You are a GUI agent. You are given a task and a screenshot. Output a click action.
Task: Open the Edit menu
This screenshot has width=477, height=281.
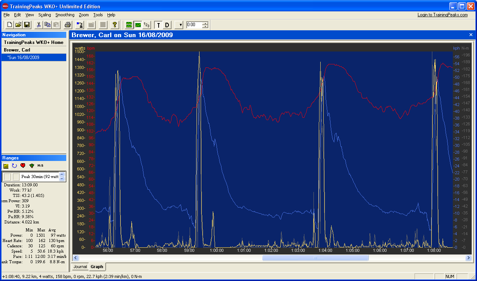point(17,15)
